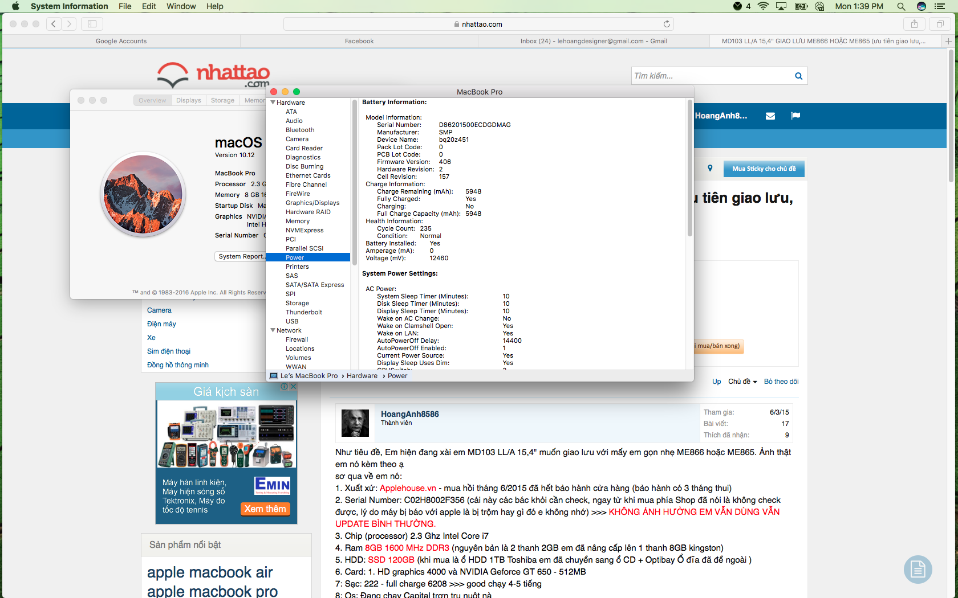Open the Safari share icon
This screenshot has width=958, height=598.
point(914,24)
